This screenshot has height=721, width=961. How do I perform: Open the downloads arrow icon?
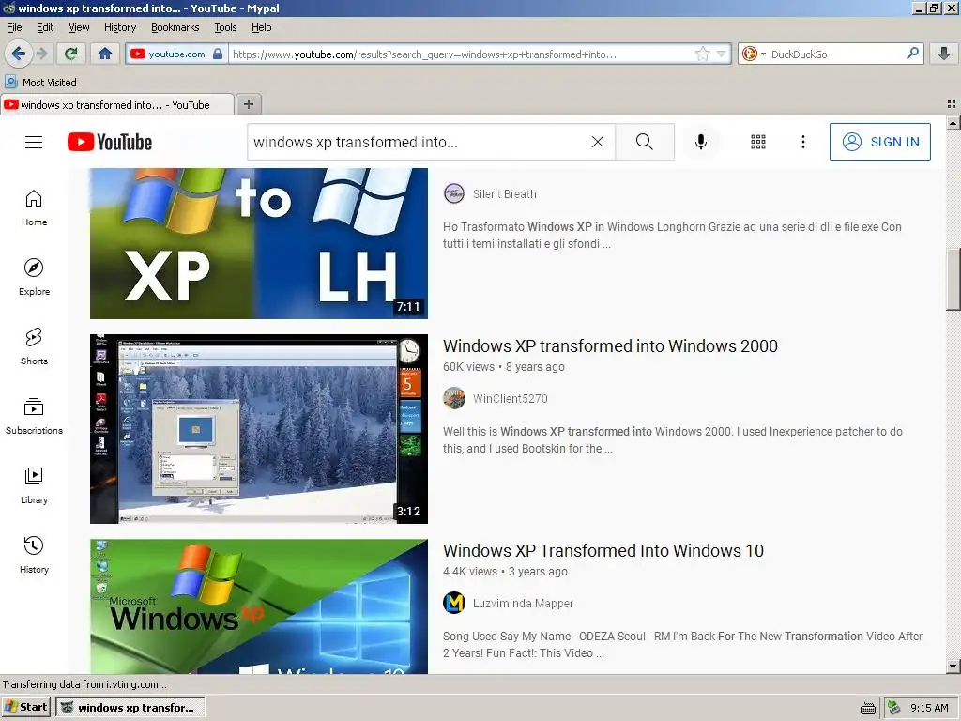[x=944, y=54]
